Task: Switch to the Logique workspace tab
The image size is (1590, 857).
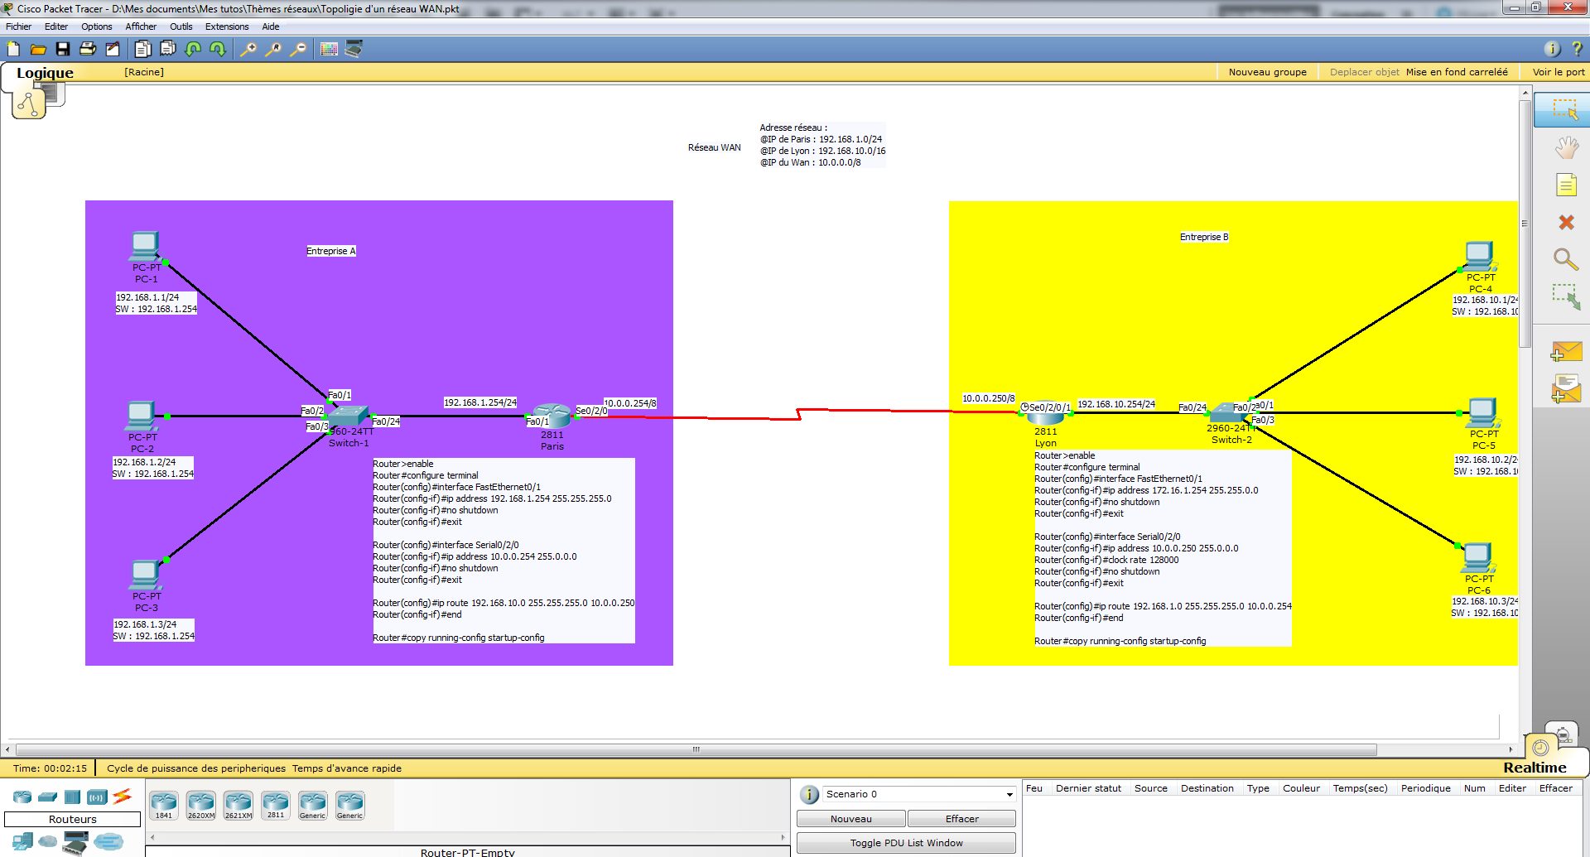Action: point(45,73)
